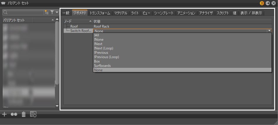Viewport: 278px width, 125px height.
Task: Open the filter funnel icon in search bar
Action: [52, 12]
